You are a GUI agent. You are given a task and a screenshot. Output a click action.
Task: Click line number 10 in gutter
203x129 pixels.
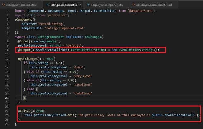7,50
